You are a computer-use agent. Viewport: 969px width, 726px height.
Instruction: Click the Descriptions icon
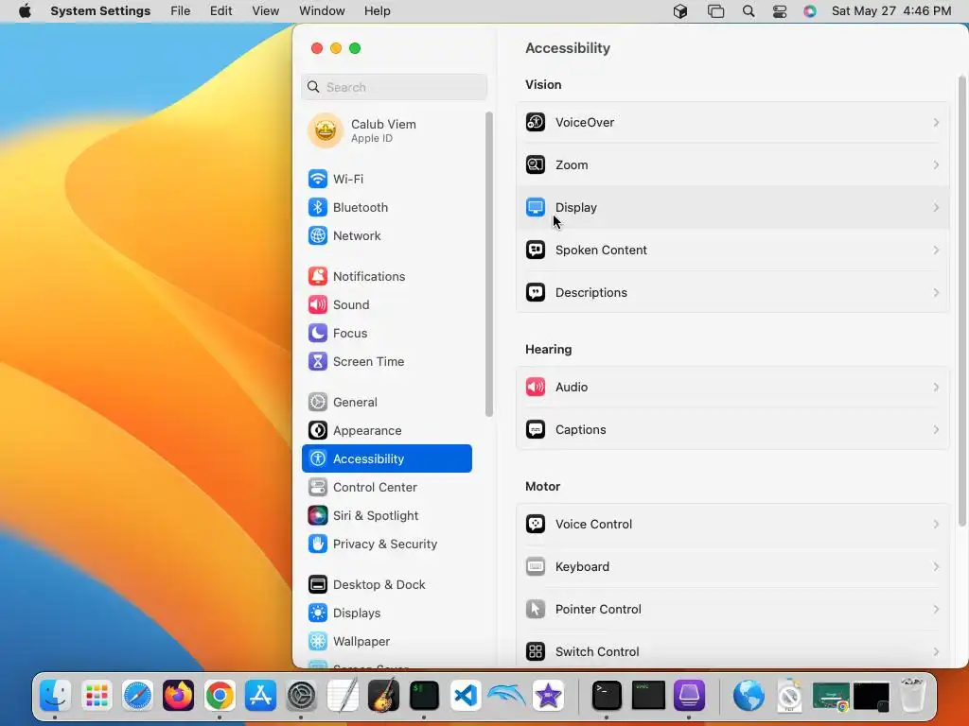pyautogui.click(x=536, y=293)
